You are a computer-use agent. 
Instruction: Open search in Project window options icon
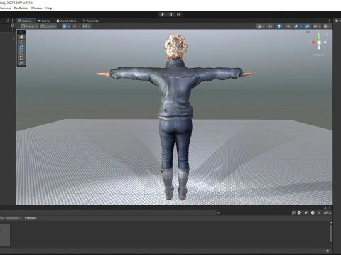(293, 212)
